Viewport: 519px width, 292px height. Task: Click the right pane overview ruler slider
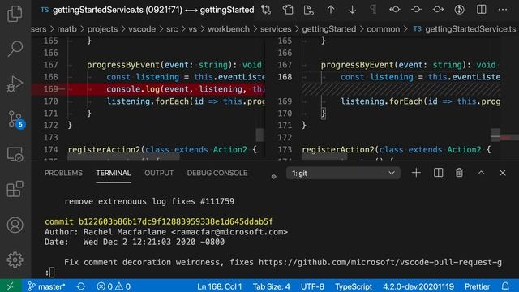point(495,135)
